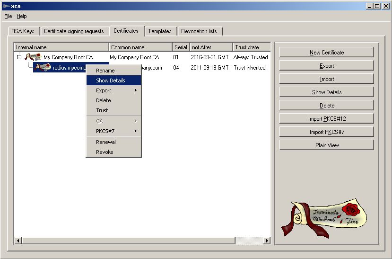Select Rename in the context menu
Viewport: 392px width, 259px height.
[105, 71]
